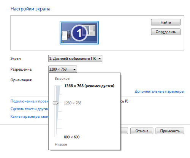The width and height of the screenshot is (190, 158).
Task: Open Дополнительные параметры link
Action: (159, 92)
